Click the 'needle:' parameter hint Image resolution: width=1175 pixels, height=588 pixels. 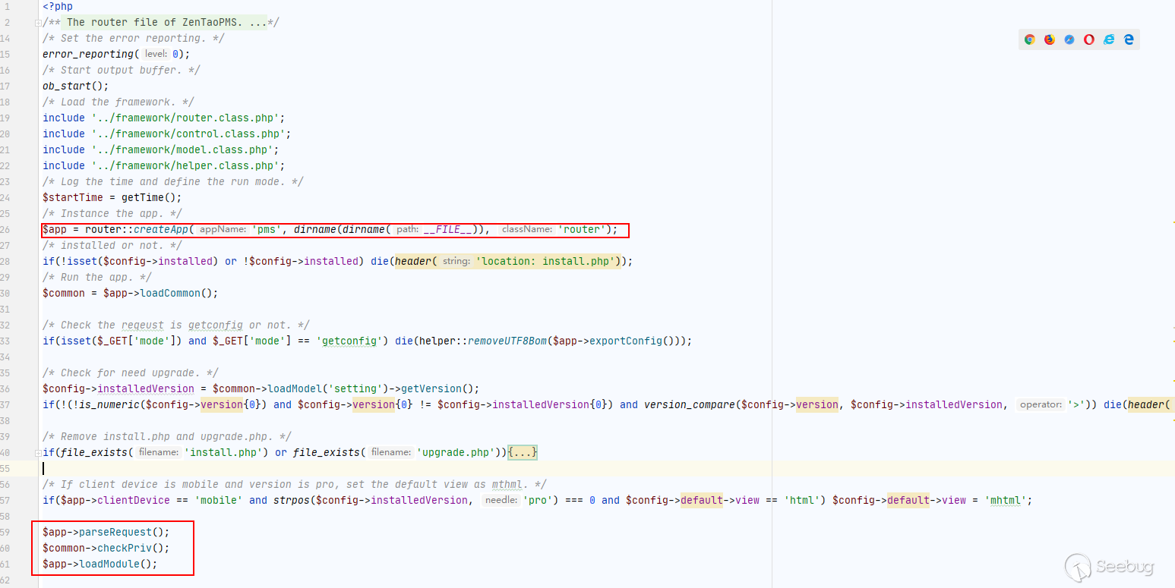coord(501,500)
